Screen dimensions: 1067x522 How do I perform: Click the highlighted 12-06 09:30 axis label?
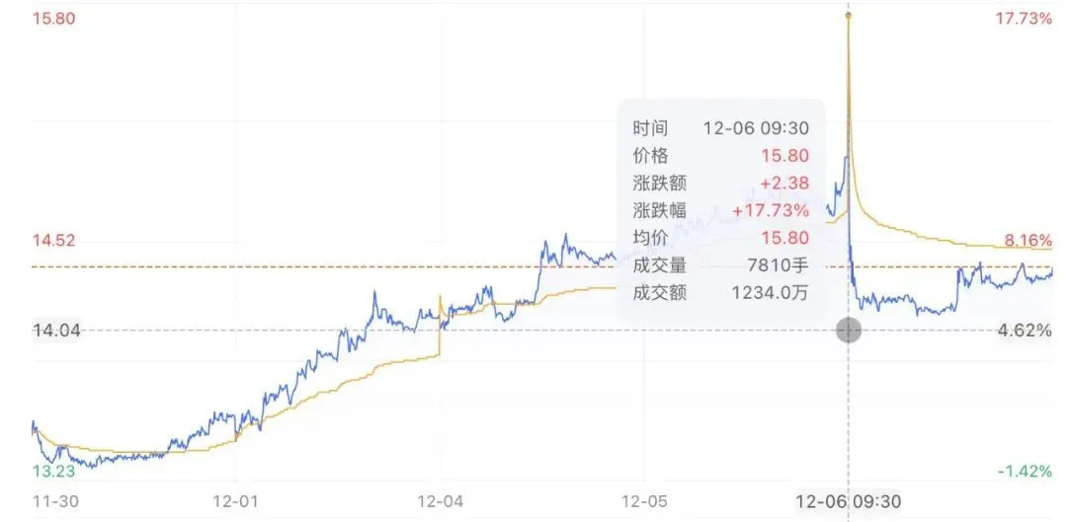click(850, 501)
